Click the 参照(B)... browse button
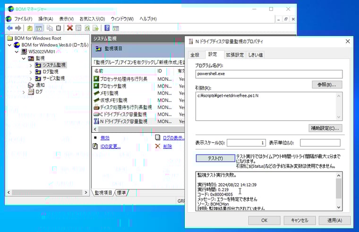The width and height of the screenshot is (359, 232). pyautogui.click(x=327, y=85)
